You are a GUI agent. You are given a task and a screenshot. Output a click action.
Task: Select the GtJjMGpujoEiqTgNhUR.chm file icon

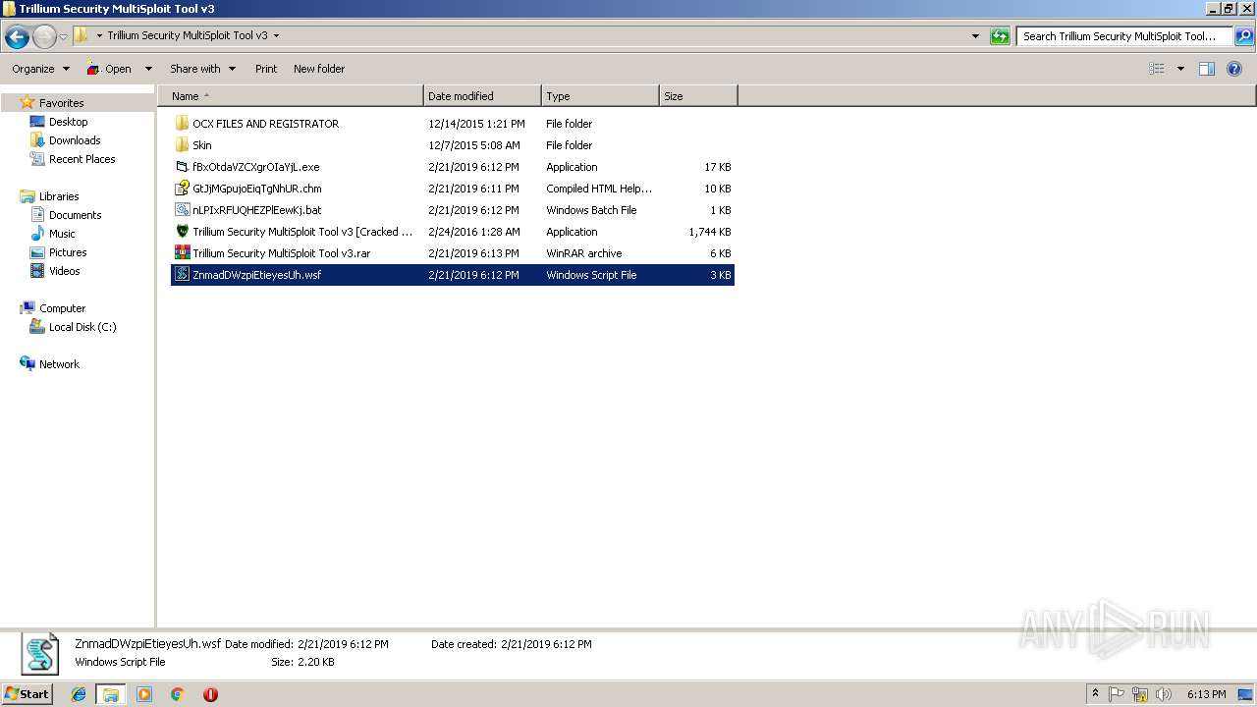(x=182, y=189)
